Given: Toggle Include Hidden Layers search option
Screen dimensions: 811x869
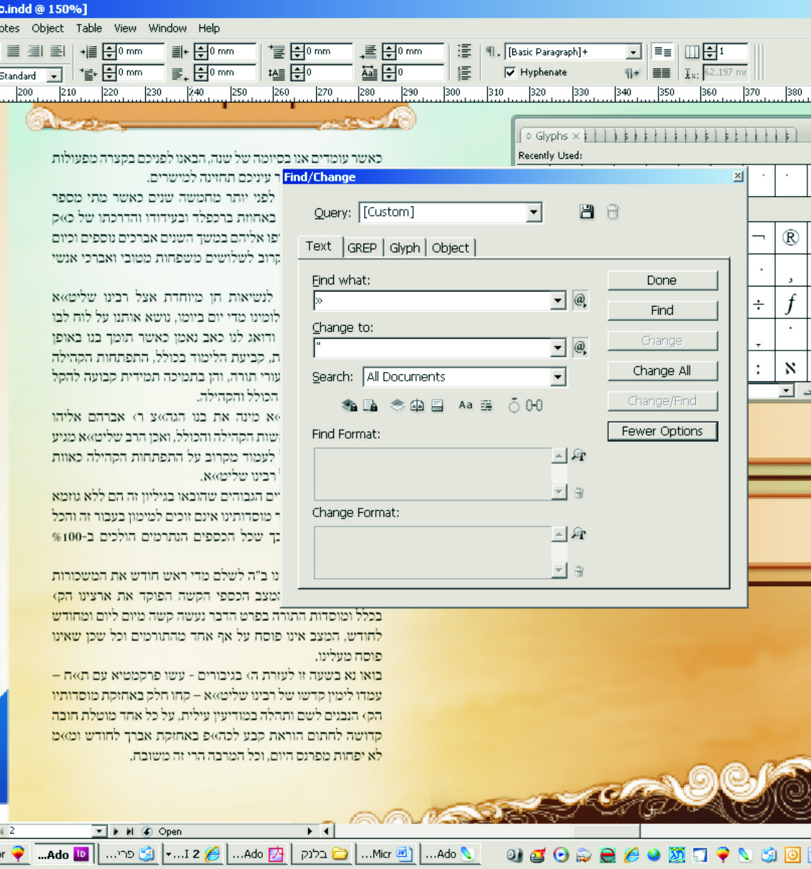Looking at the screenshot, I should 397,406.
